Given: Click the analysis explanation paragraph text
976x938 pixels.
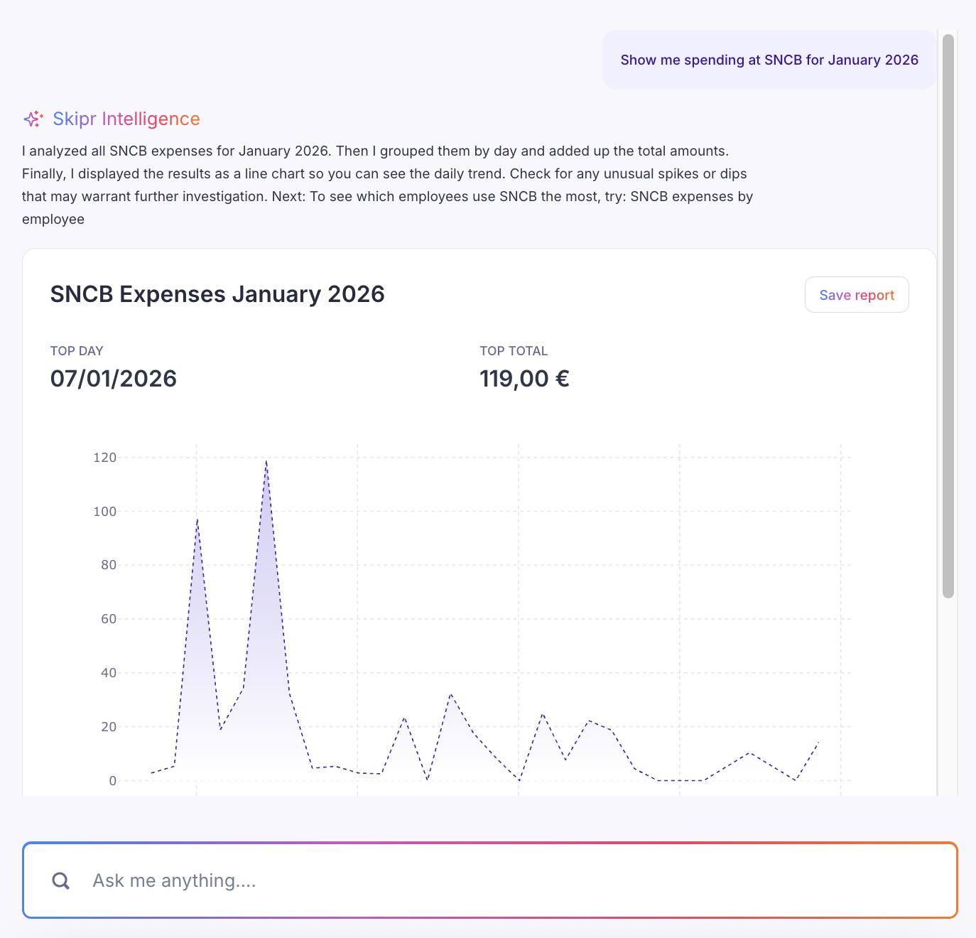Looking at the screenshot, I should click(x=387, y=185).
